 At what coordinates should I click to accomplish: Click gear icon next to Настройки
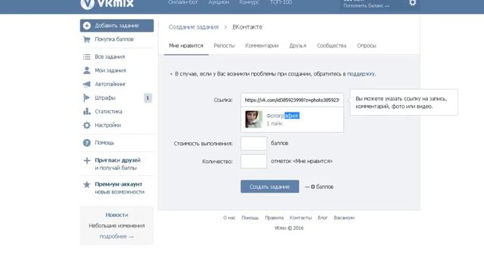click(x=87, y=125)
